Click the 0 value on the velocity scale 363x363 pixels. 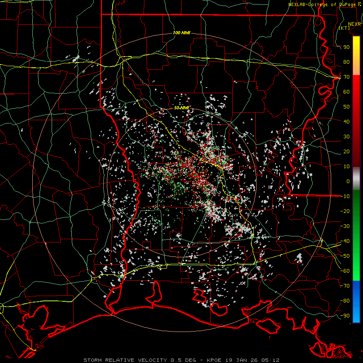348,181
